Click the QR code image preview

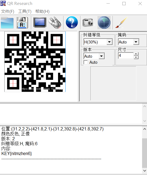coord(35,62)
